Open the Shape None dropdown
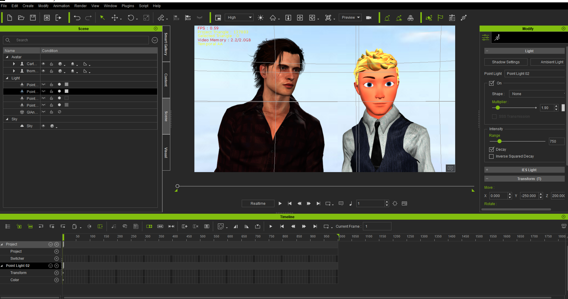Image resolution: width=568 pixels, height=299 pixels. (537, 94)
